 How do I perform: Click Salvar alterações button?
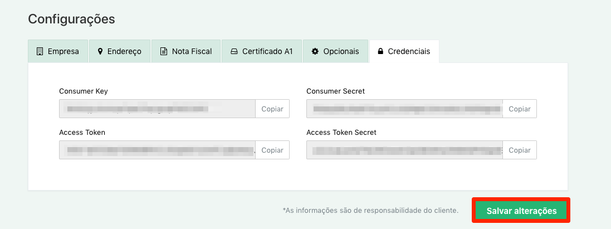(x=521, y=211)
